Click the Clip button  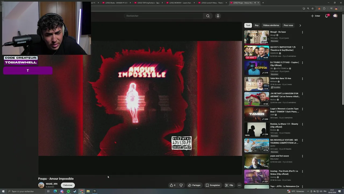click(x=229, y=185)
